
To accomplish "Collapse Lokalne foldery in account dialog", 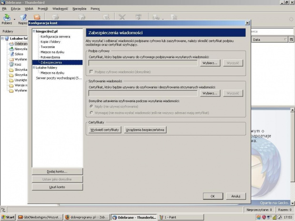I will pos(34,67).
